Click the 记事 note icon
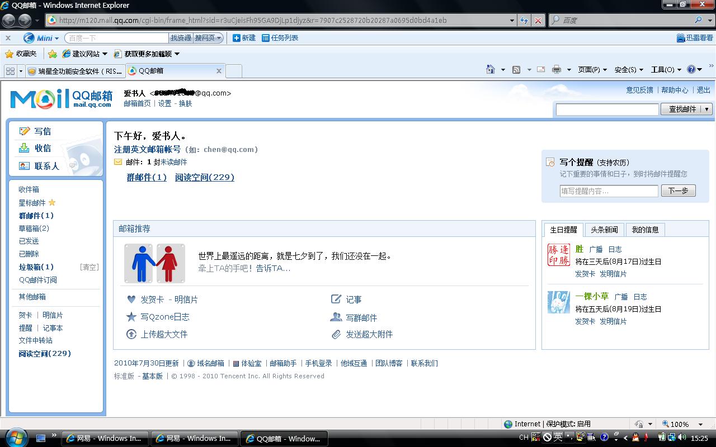Image resolution: width=716 pixels, height=447 pixels. pyautogui.click(x=336, y=299)
